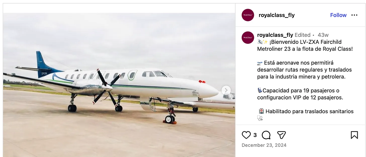
Task: Open more options three-dot menu
Action: pos(354,15)
